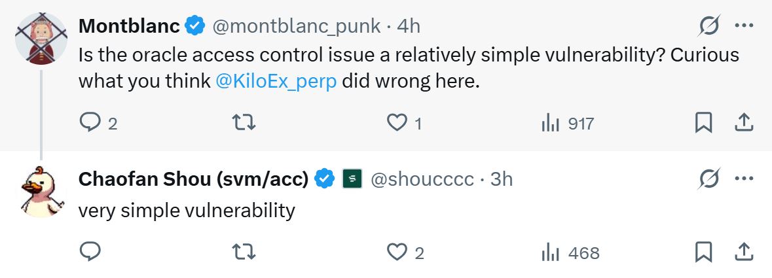The image size is (772, 278).
Task: Retweet Montblanc's oracle question tweet
Action: point(244,122)
